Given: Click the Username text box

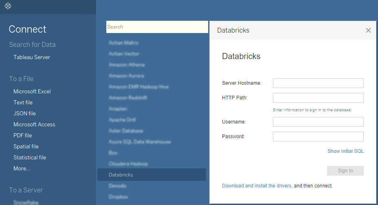Looking at the screenshot, I should point(318,122).
